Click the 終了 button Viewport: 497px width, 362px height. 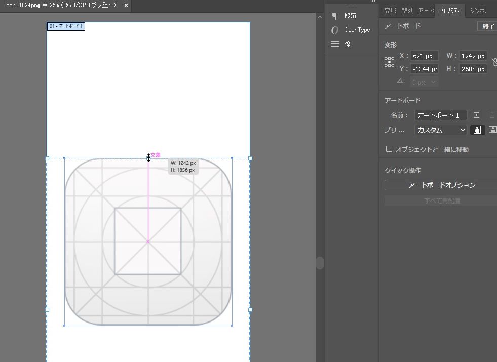pyautogui.click(x=488, y=26)
